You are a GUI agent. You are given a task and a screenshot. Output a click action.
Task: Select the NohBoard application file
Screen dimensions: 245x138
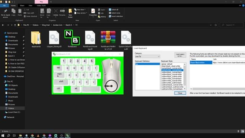click(x=72, y=39)
